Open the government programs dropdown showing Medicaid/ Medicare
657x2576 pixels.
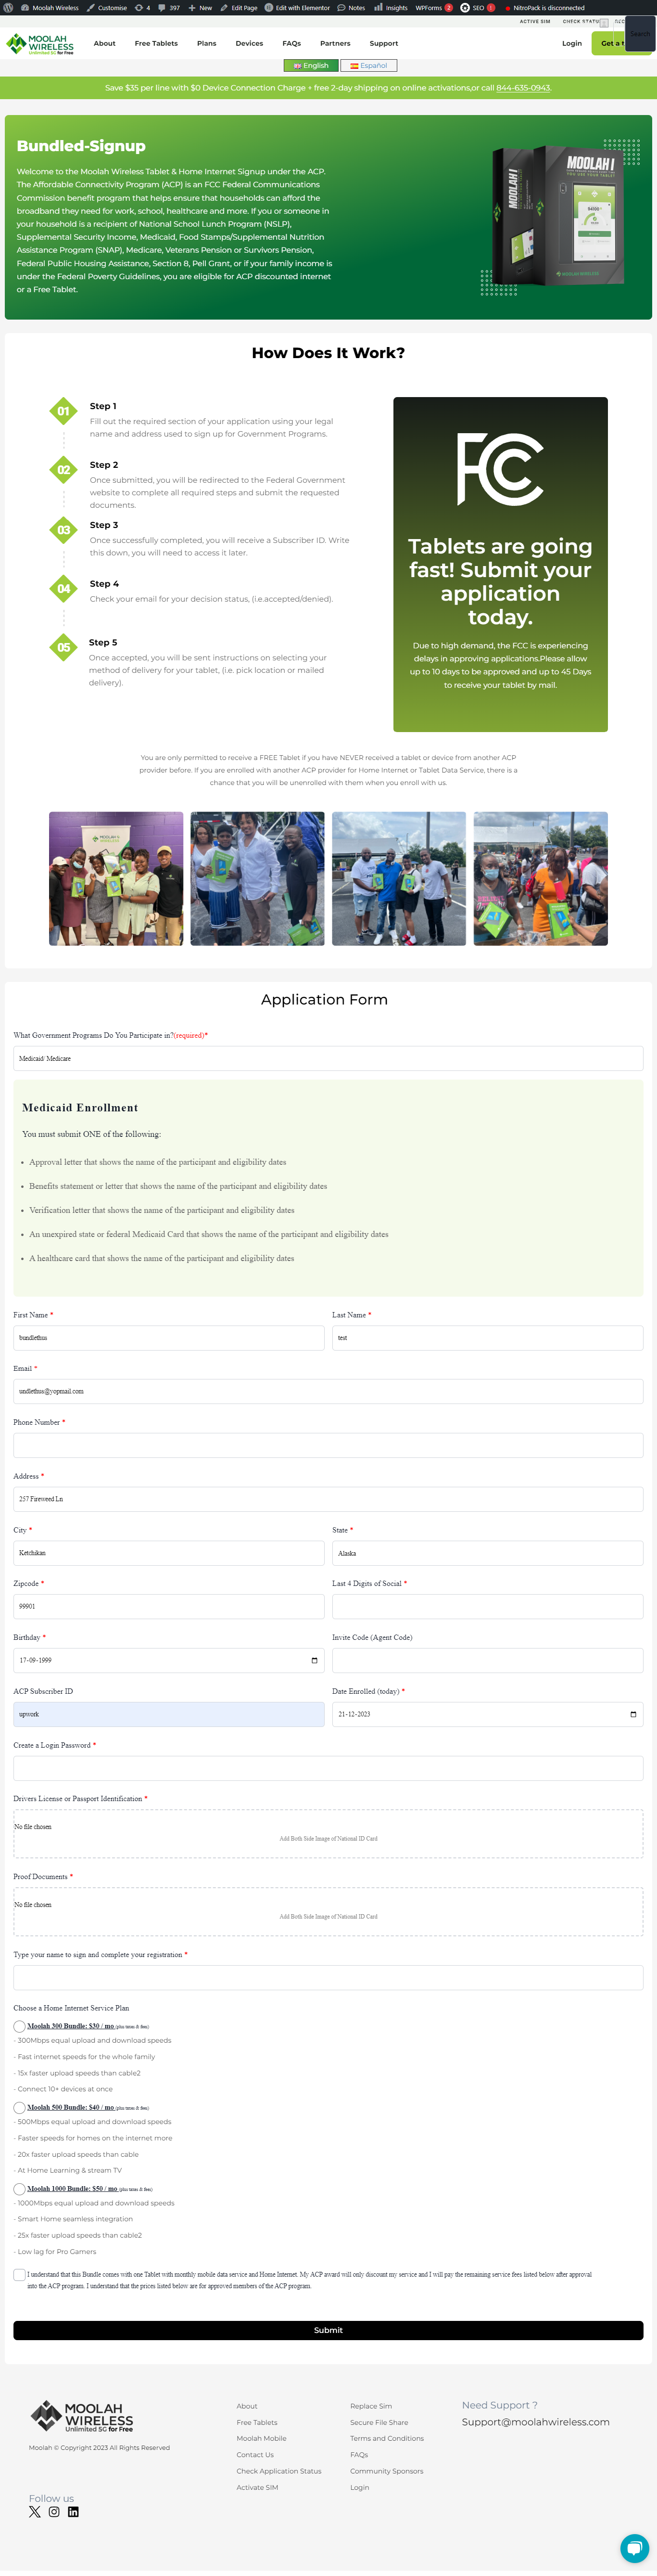pyautogui.click(x=328, y=1058)
